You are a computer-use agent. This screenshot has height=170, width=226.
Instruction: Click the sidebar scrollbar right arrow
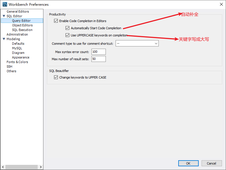coord(41,167)
